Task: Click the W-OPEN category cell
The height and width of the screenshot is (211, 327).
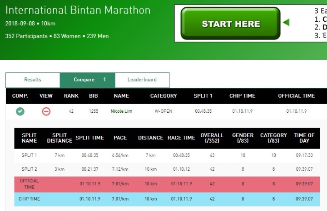Action: pos(163,111)
